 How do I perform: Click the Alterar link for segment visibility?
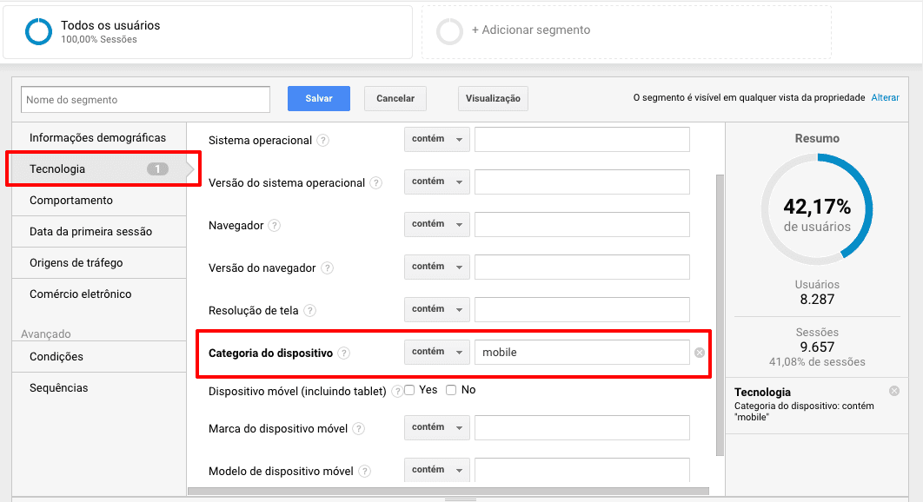click(x=885, y=97)
